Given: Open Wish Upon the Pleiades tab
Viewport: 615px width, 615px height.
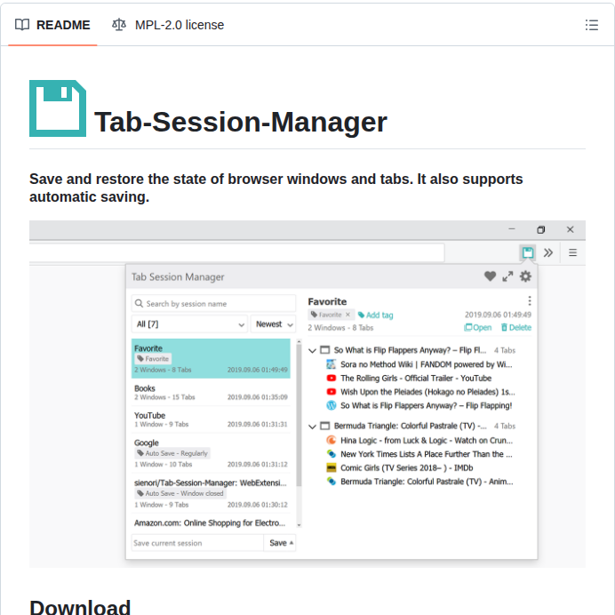Looking at the screenshot, I should click(420, 392).
